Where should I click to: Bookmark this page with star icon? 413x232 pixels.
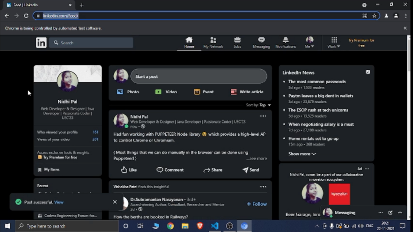374,16
